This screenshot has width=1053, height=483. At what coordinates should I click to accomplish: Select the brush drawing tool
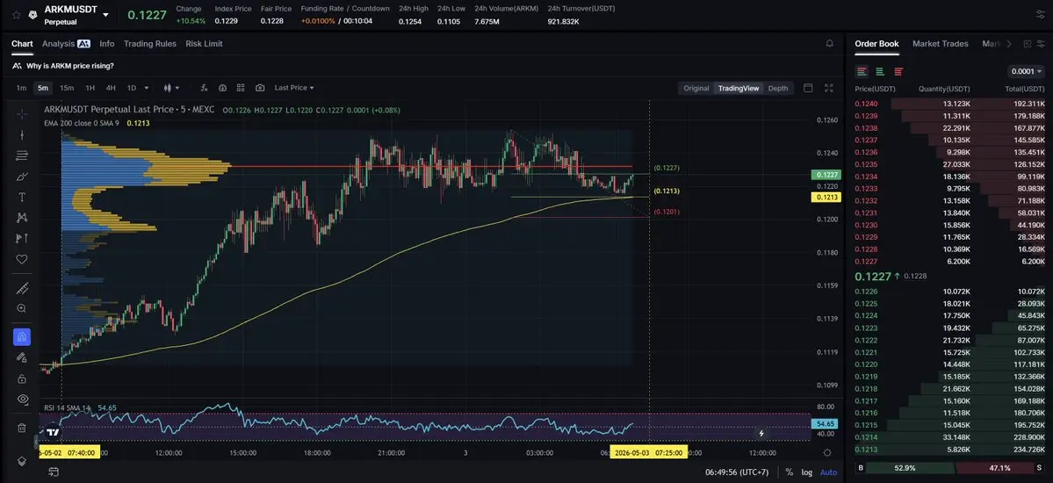coord(21,177)
